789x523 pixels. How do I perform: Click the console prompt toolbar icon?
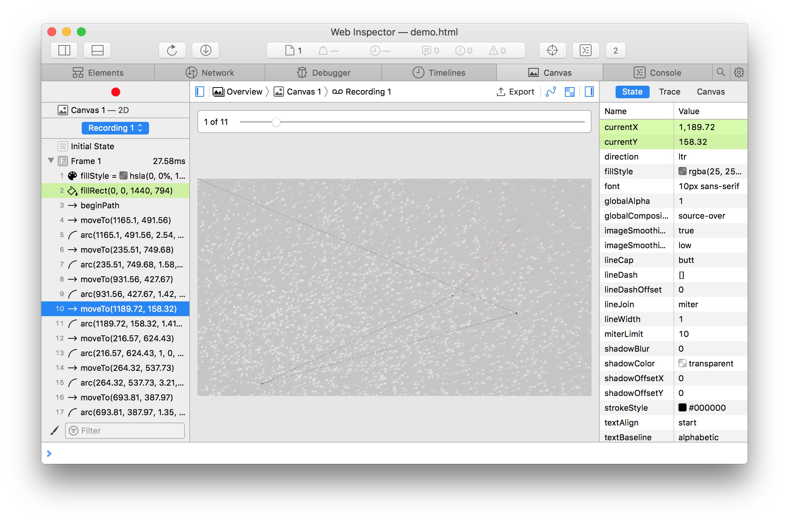586,50
